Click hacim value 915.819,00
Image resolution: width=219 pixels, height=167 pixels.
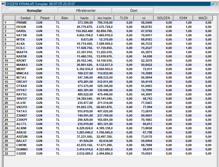click(x=85, y=111)
